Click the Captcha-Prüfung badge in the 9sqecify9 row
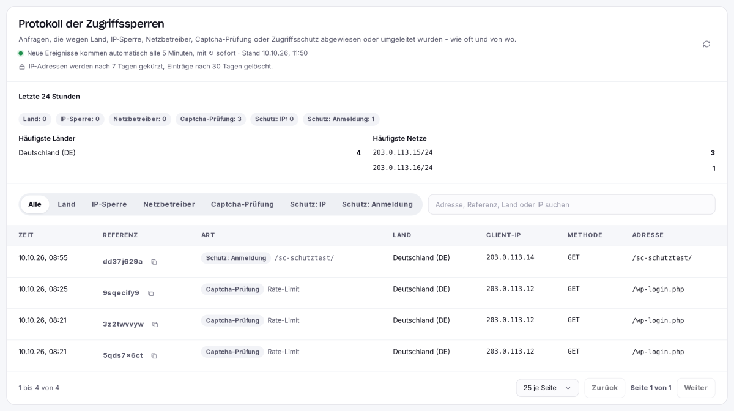 (x=232, y=289)
